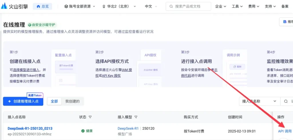The width and height of the screenshot is (293, 140).
Task: Expand the 接入点名称 filter dropdown
Action: tap(259, 101)
